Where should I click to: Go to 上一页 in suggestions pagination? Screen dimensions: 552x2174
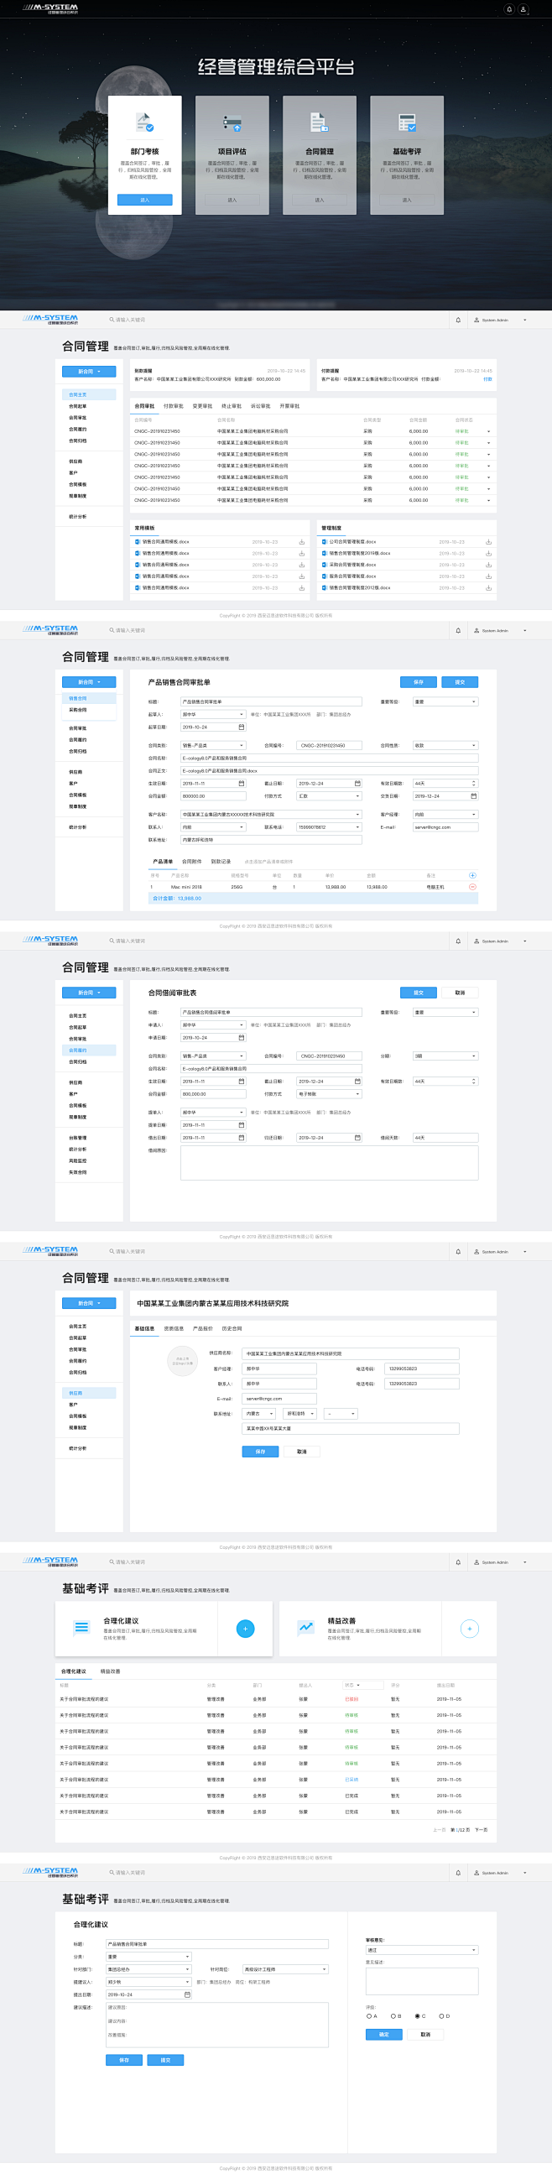coord(440,1830)
